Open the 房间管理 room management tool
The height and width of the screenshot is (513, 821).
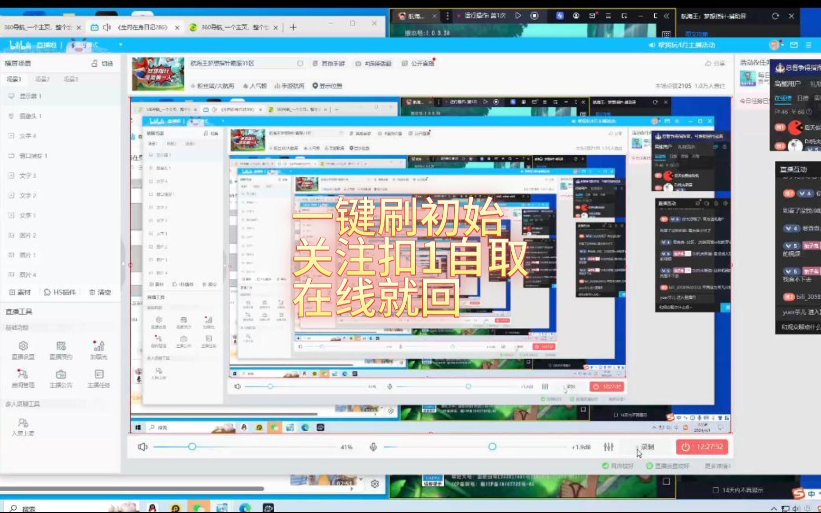tap(23, 379)
